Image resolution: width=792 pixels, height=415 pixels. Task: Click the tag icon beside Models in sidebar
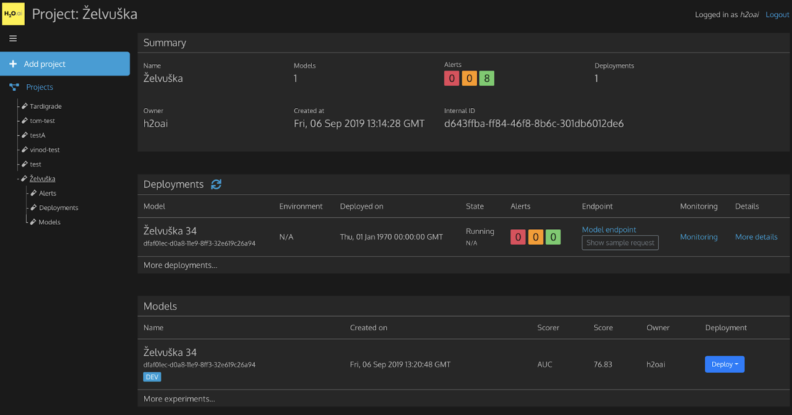[34, 222]
